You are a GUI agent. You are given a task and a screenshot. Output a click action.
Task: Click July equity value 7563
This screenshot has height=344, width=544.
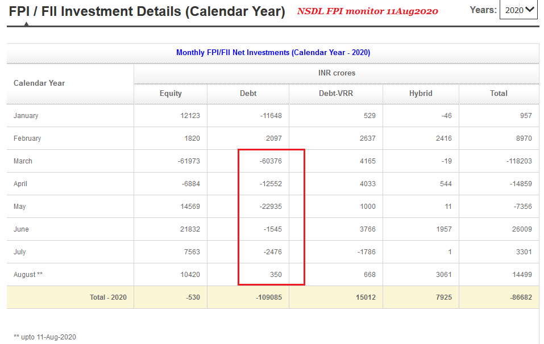click(x=192, y=252)
